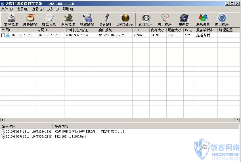Close the 饭客网络 window
Viewport: 241px width, 162px height.
[237, 3]
